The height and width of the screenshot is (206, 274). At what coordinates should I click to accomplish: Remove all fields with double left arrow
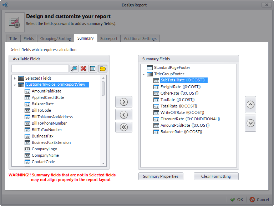[124, 127]
